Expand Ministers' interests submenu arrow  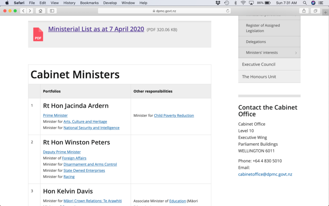click(296, 53)
